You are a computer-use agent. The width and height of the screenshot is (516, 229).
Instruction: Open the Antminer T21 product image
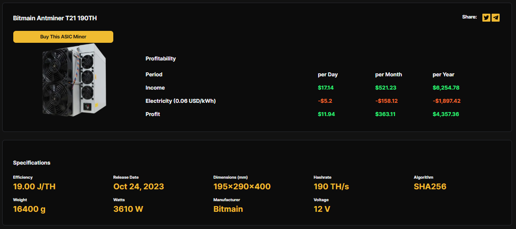pyautogui.click(x=74, y=80)
